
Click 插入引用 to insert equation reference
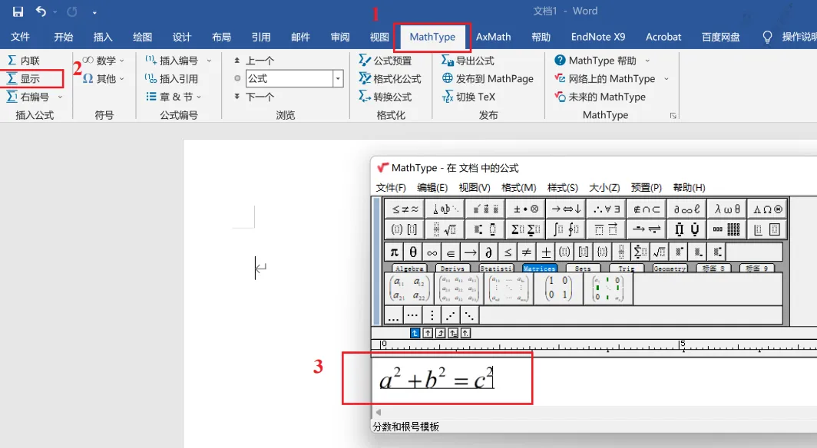(171, 79)
